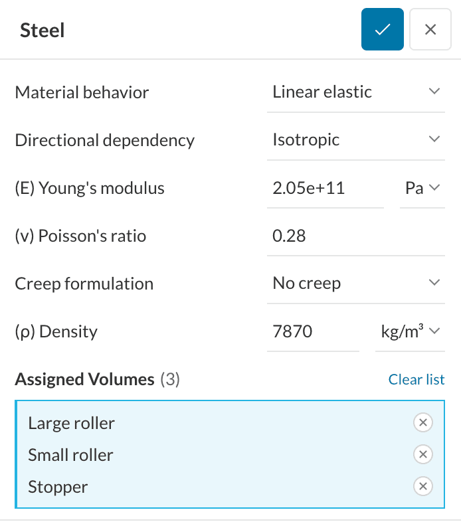Change the density unit kg/m³
Image resolution: width=461 pixels, height=522 pixels.
click(409, 331)
